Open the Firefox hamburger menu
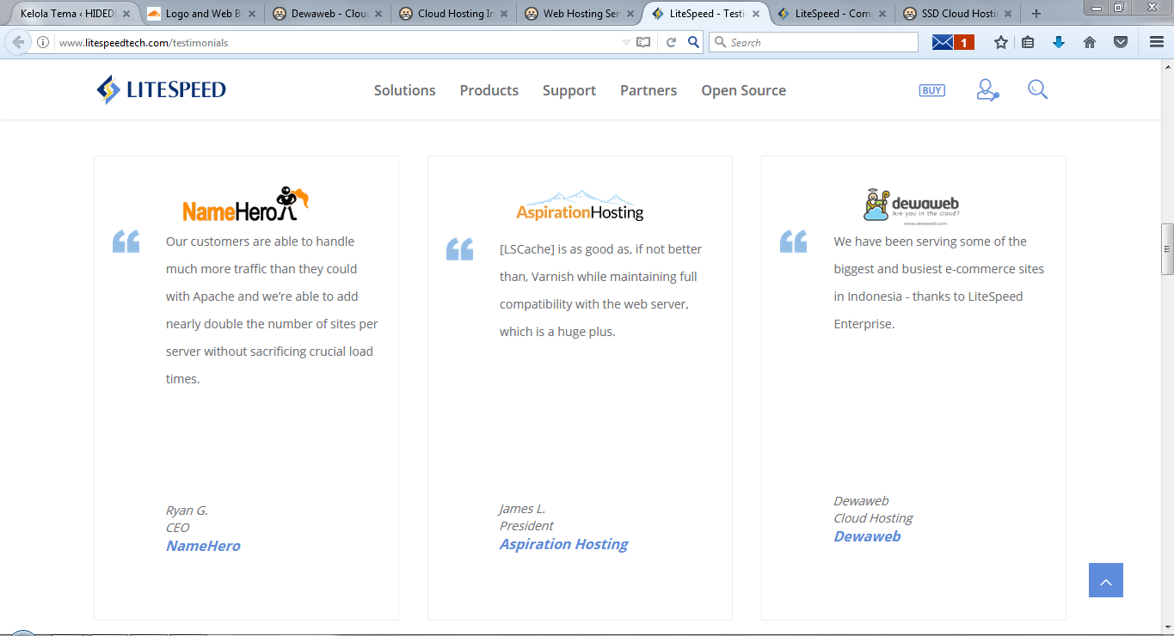This screenshot has height=636, width=1174. 1157,42
